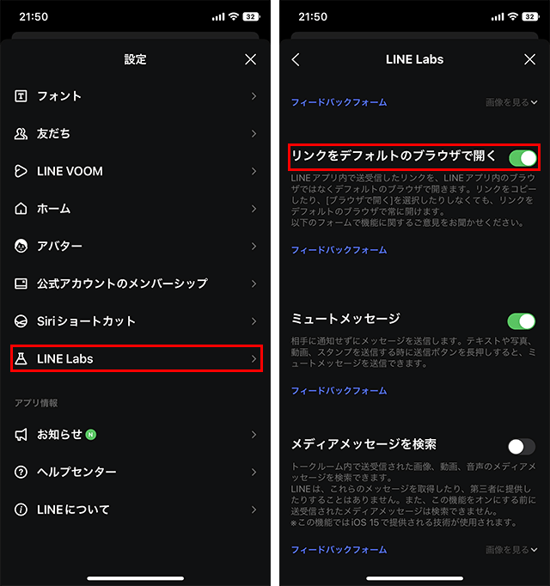Turn off the ミュートメッセージ switch
This screenshot has width=550, height=586.
coord(521,321)
